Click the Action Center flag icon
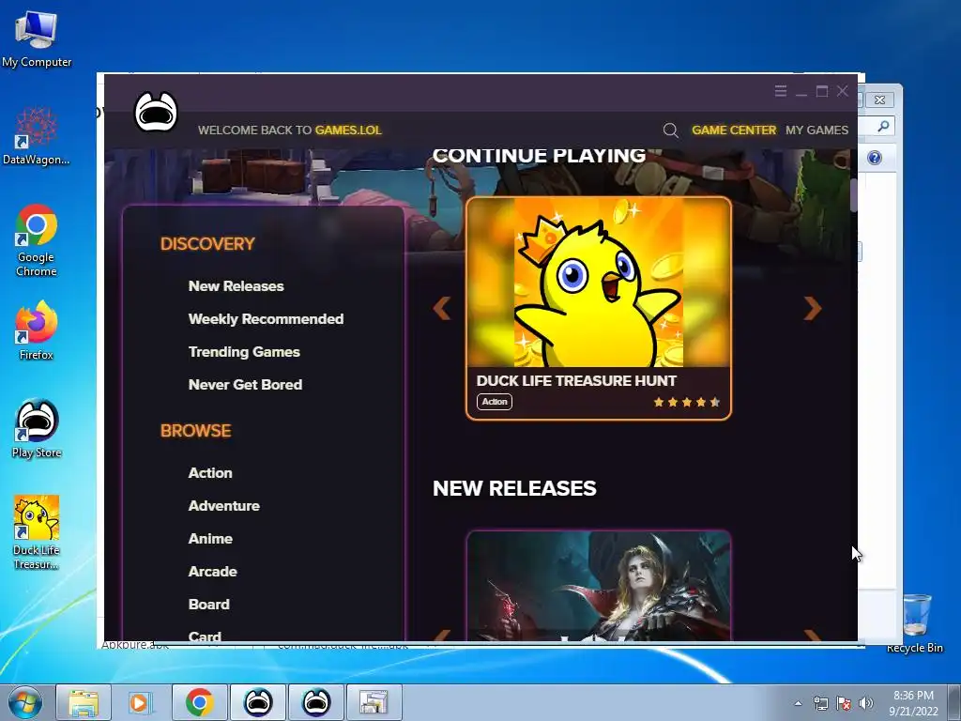Viewport: 961px width, 721px height. pyautogui.click(x=844, y=703)
